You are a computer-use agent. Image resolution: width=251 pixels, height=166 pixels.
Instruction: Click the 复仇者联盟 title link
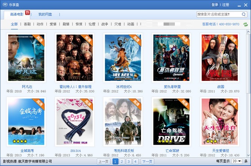pos(172,87)
